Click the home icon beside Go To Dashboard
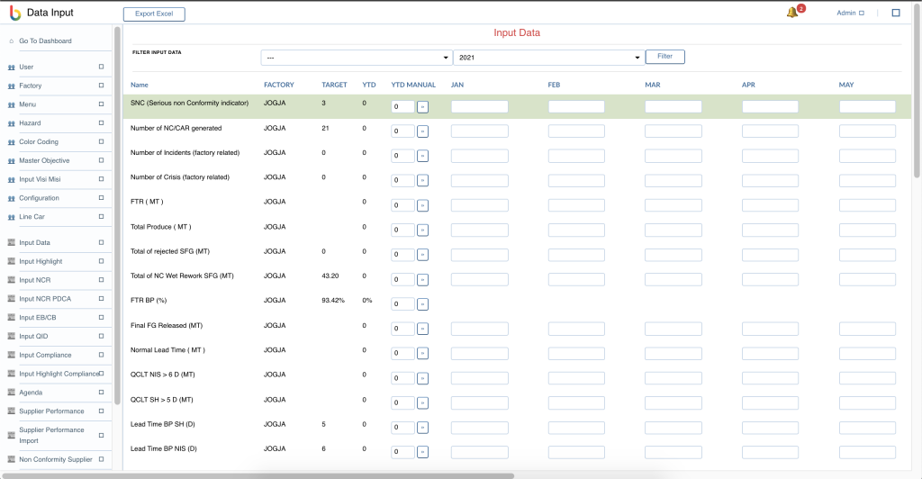This screenshot has height=479, width=922. click(11, 41)
